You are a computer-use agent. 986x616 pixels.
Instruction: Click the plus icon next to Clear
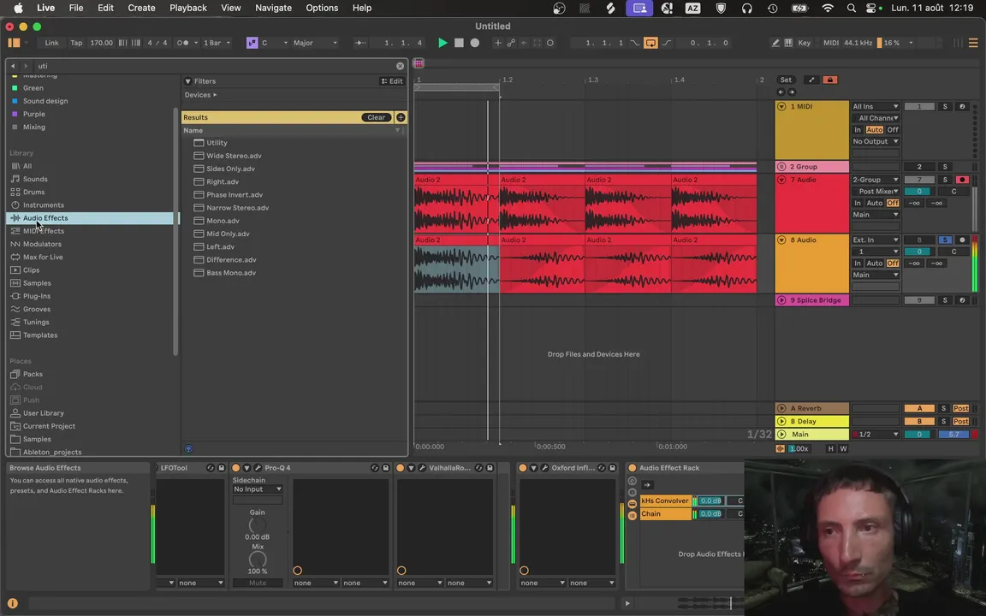coord(401,117)
